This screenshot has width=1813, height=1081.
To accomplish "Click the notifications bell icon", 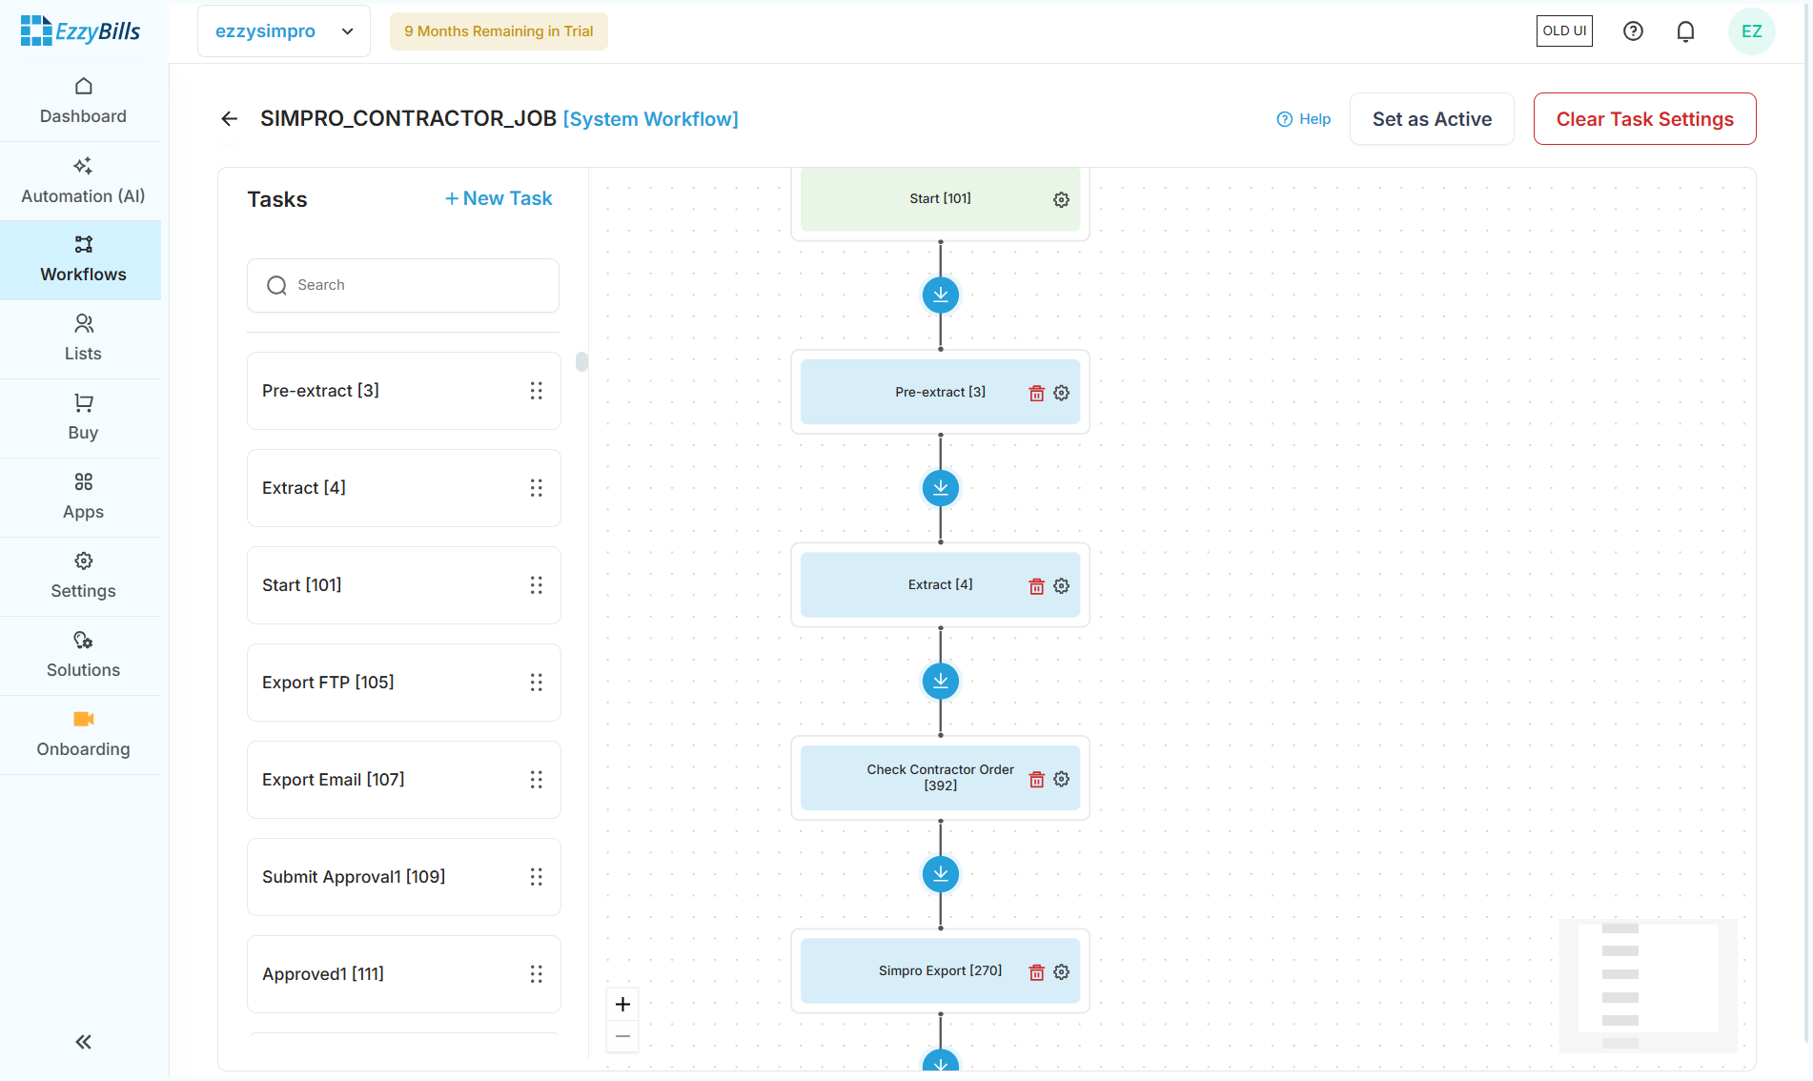I will [x=1685, y=31].
